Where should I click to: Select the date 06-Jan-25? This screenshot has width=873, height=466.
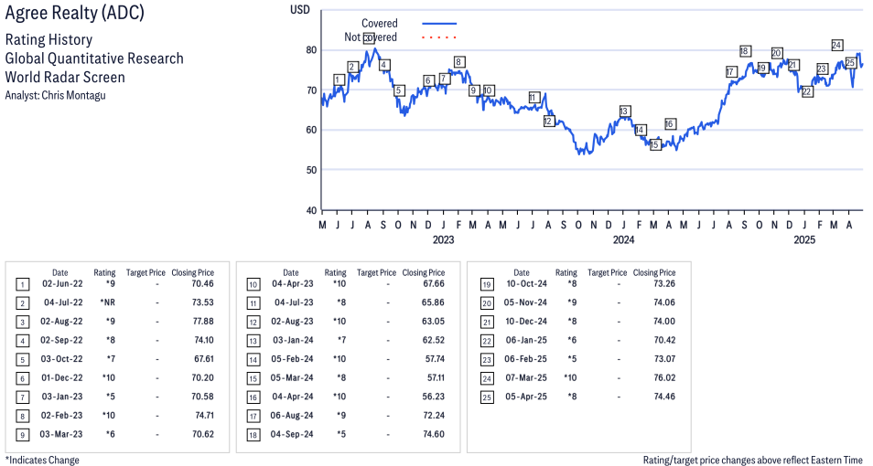526,340
